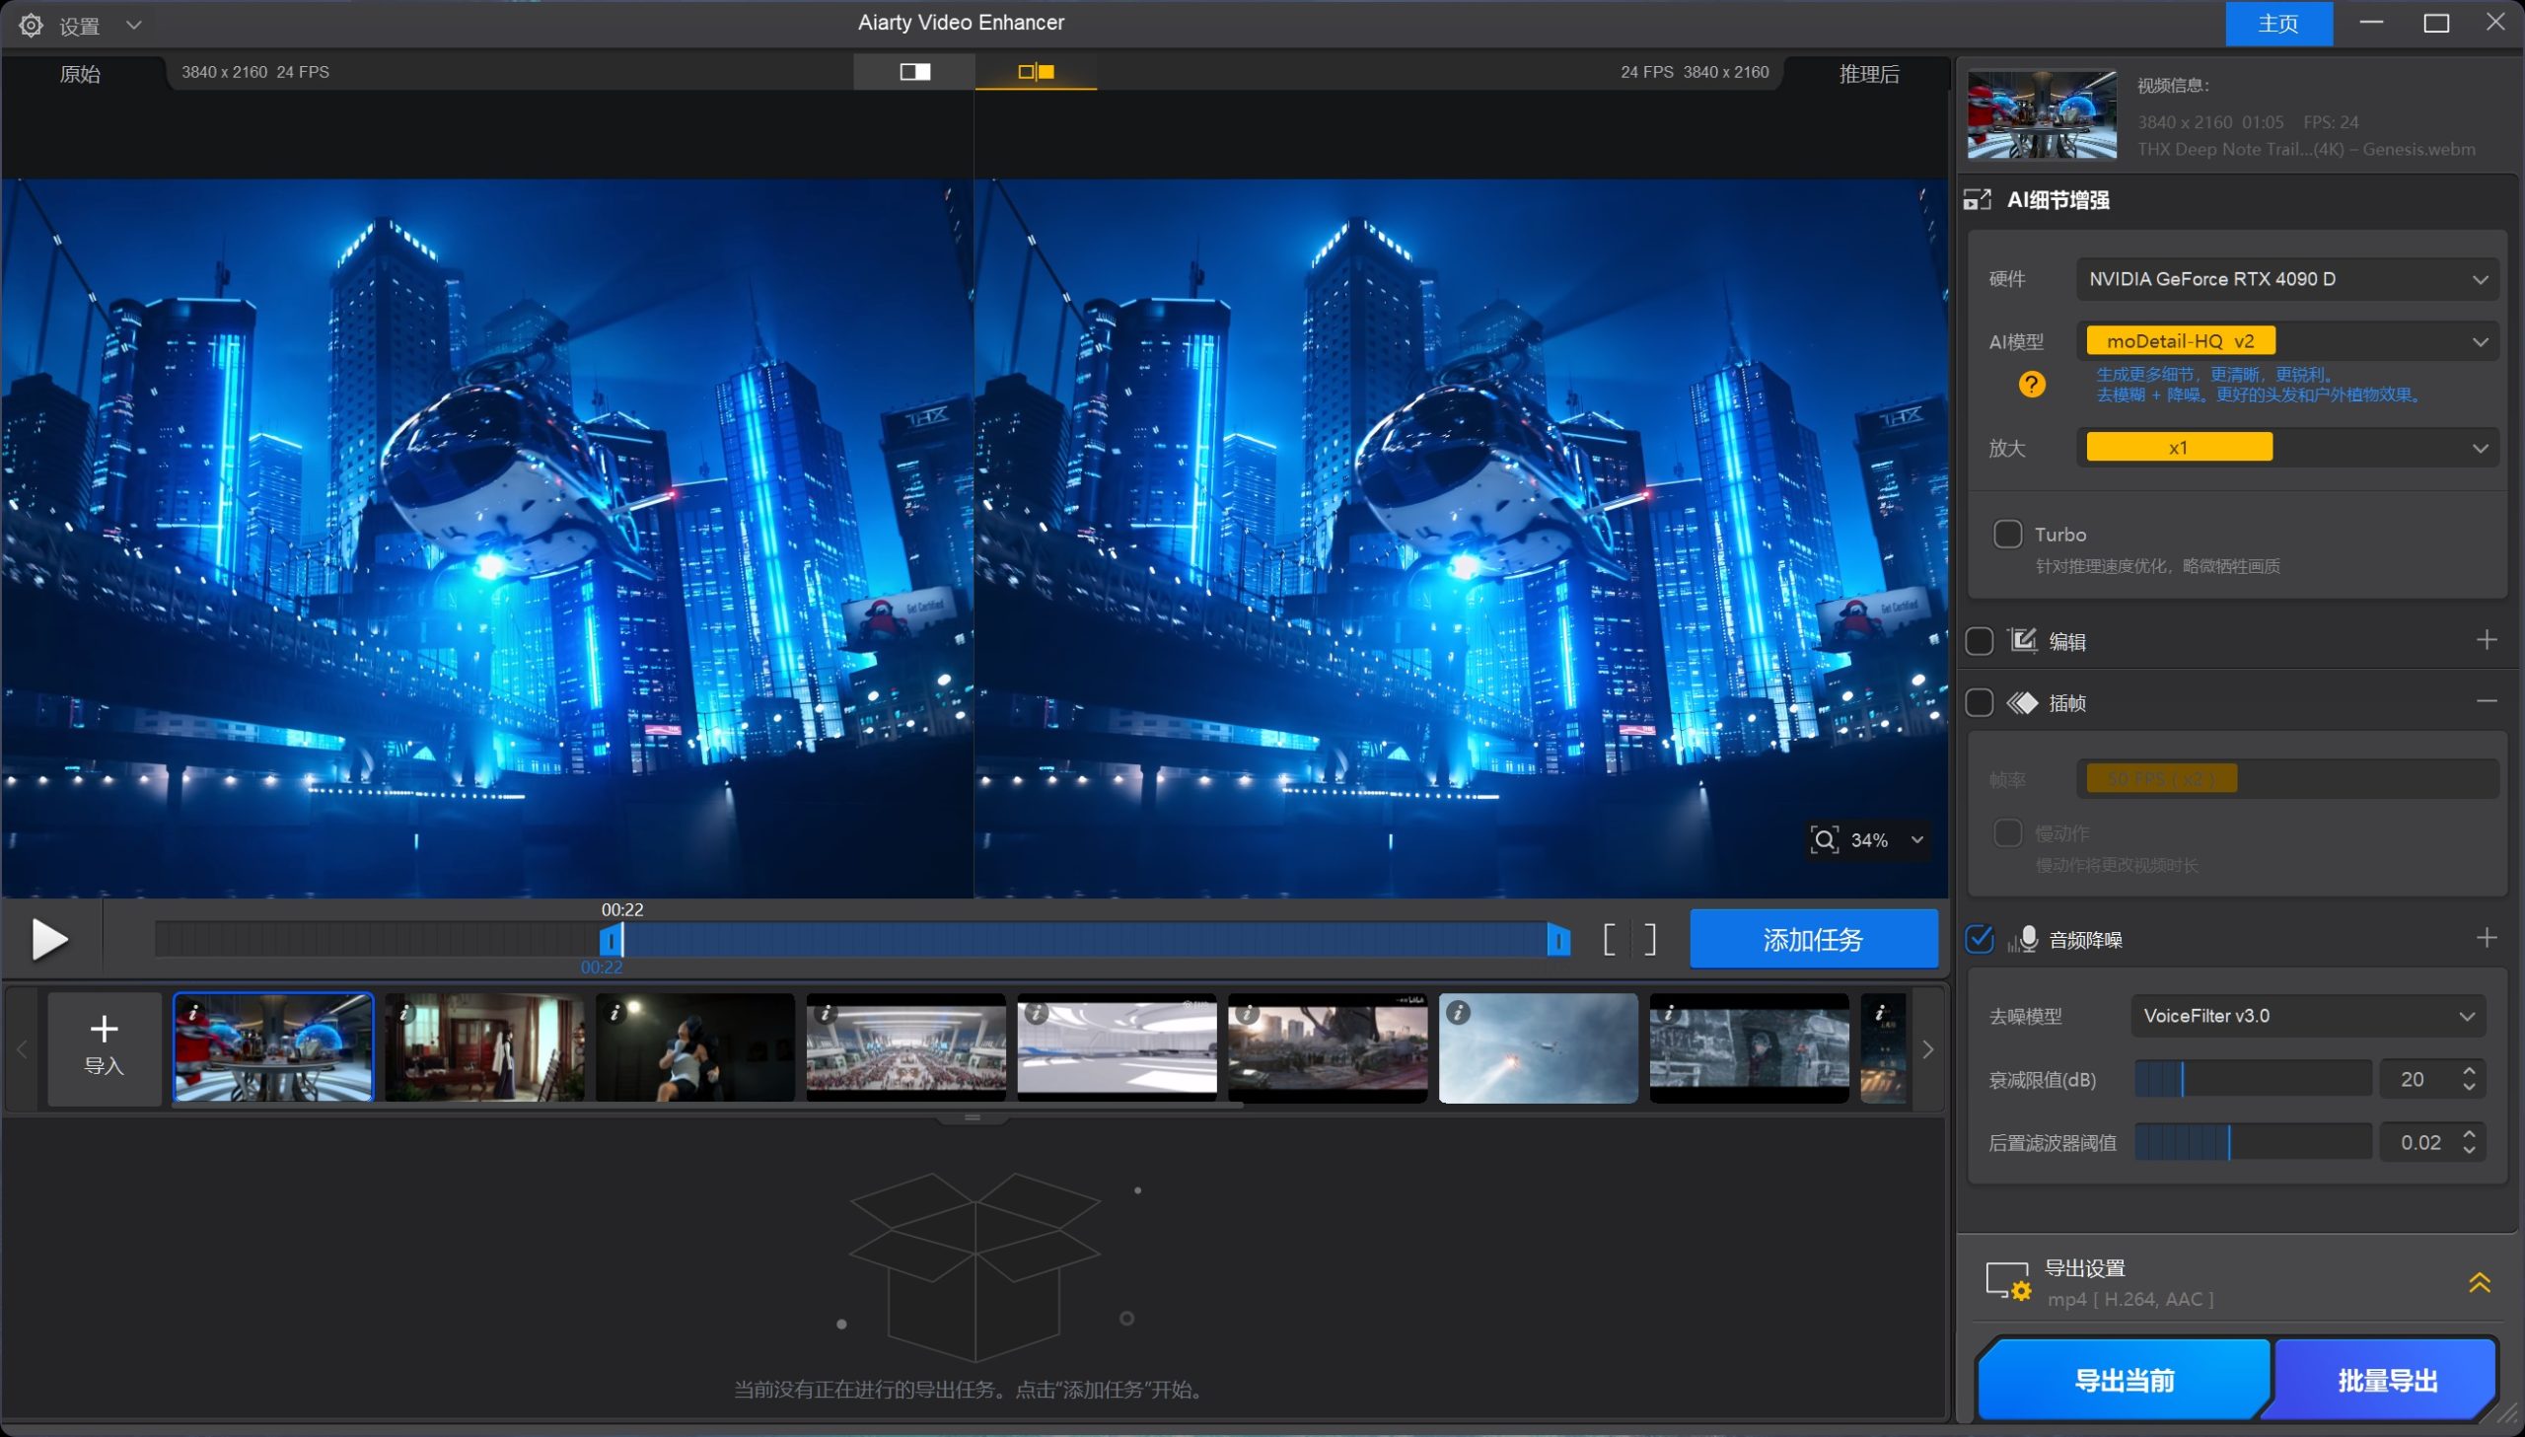Select the sky rocket video thumbnail
This screenshot has height=1437, width=2525.
click(x=1538, y=1048)
